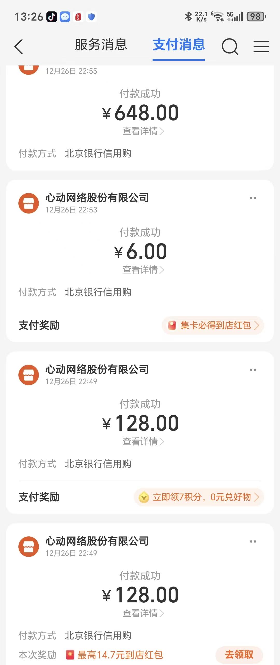Tap the battery indicator in status bar
280x665 pixels.
256,17
